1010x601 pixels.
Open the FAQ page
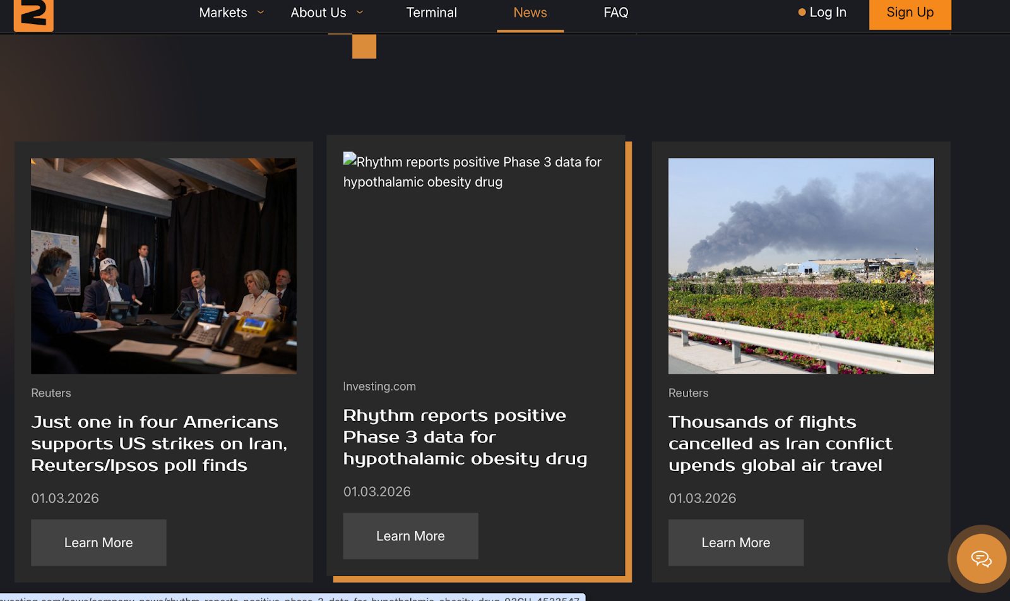click(x=615, y=13)
